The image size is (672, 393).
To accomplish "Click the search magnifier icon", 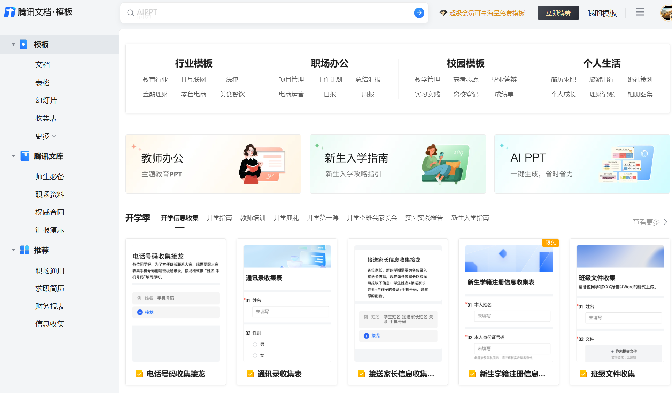I will pos(131,13).
